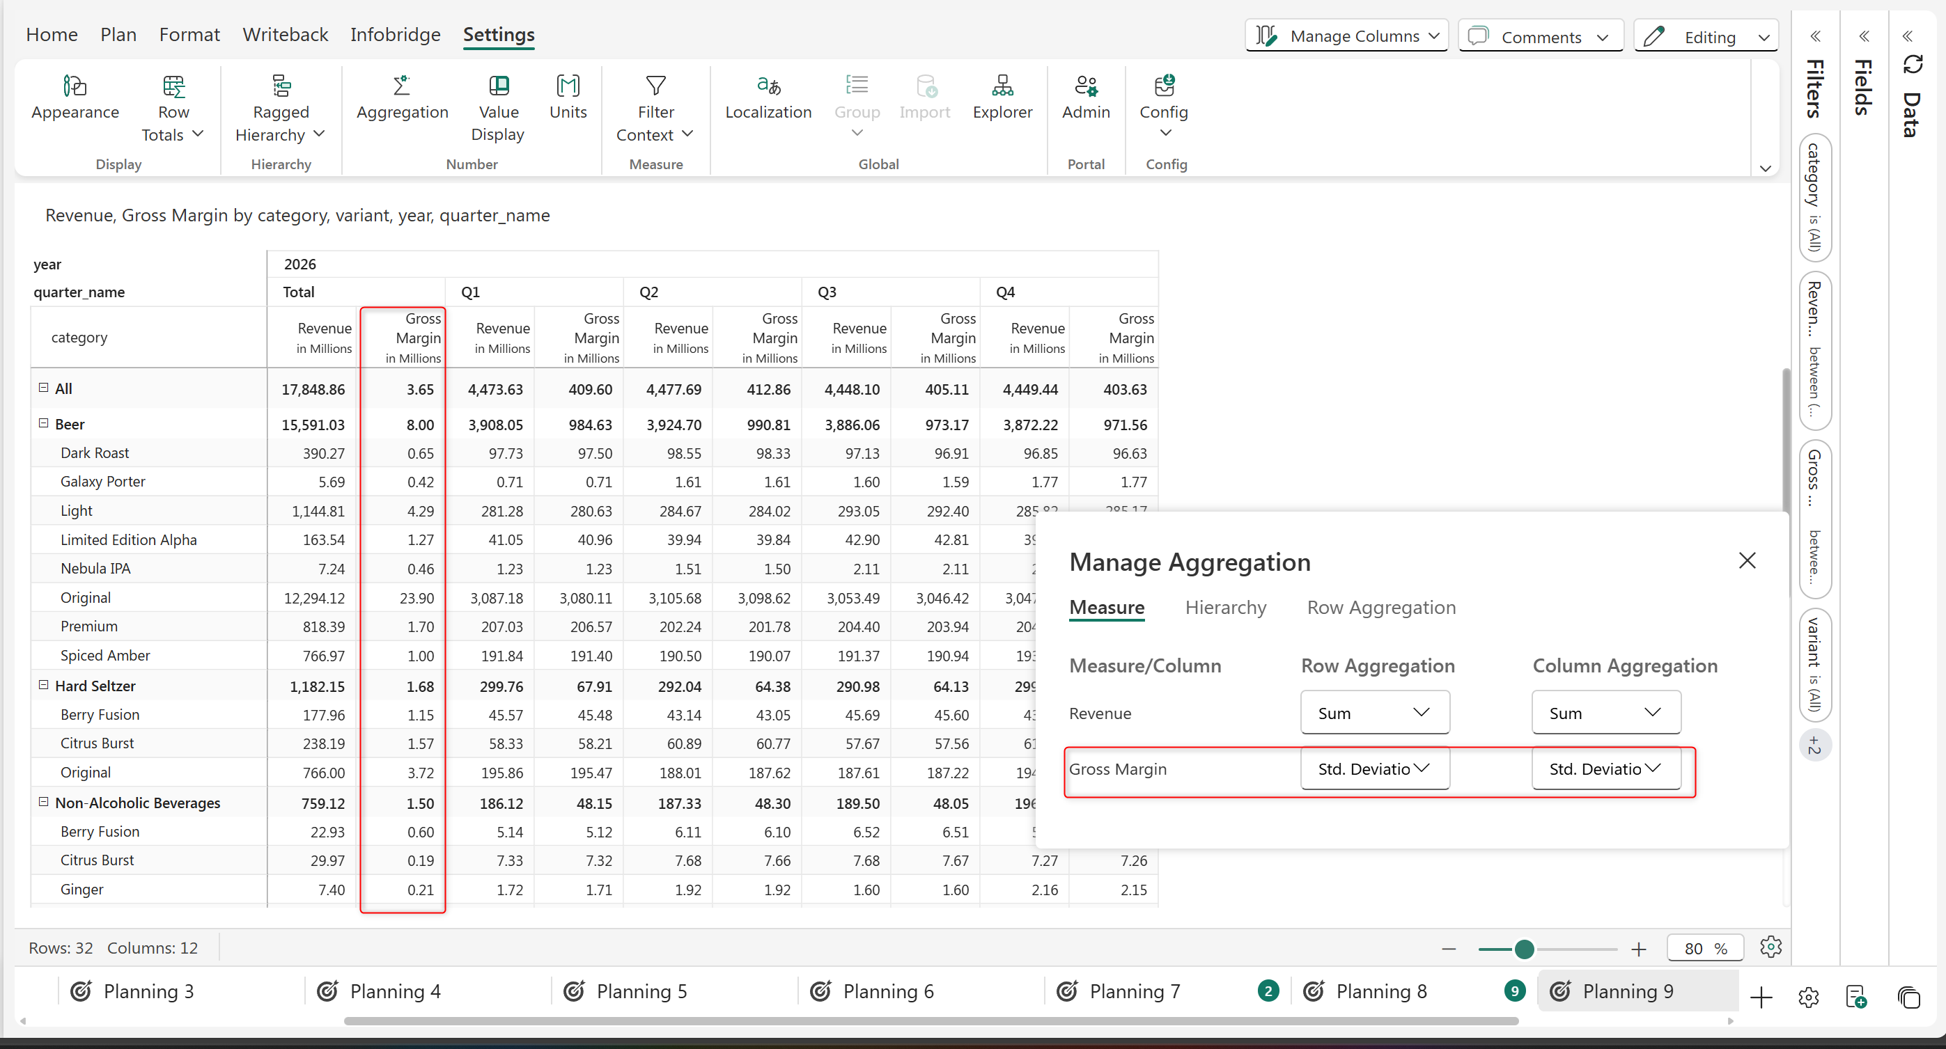Open Gross Margin Column Aggregation dropdown
This screenshot has width=1946, height=1049.
click(1605, 768)
